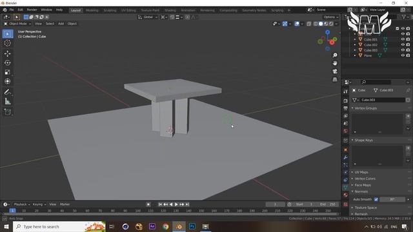
Task: Activate the Rotate tool
Action: pos(7,63)
